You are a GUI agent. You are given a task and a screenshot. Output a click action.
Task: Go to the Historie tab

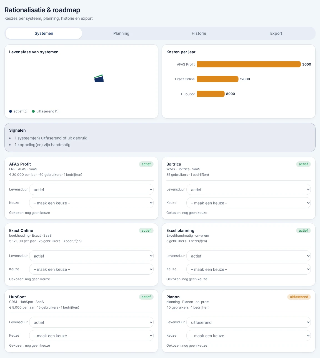(199, 33)
